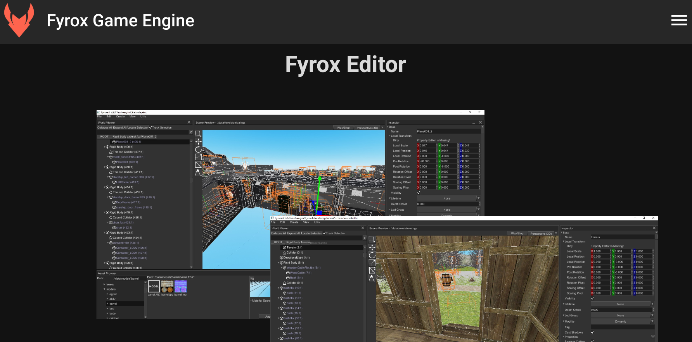Image resolution: width=692 pixels, height=342 pixels.
Task: Click Expand All in back World Viewer
Action: pos(120,127)
